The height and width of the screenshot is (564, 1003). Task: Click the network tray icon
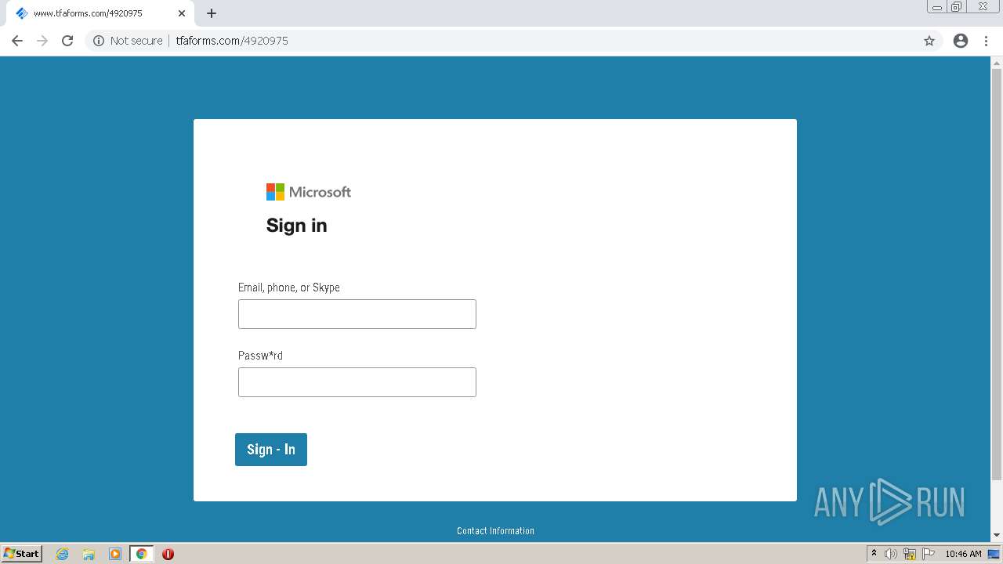[x=910, y=554]
